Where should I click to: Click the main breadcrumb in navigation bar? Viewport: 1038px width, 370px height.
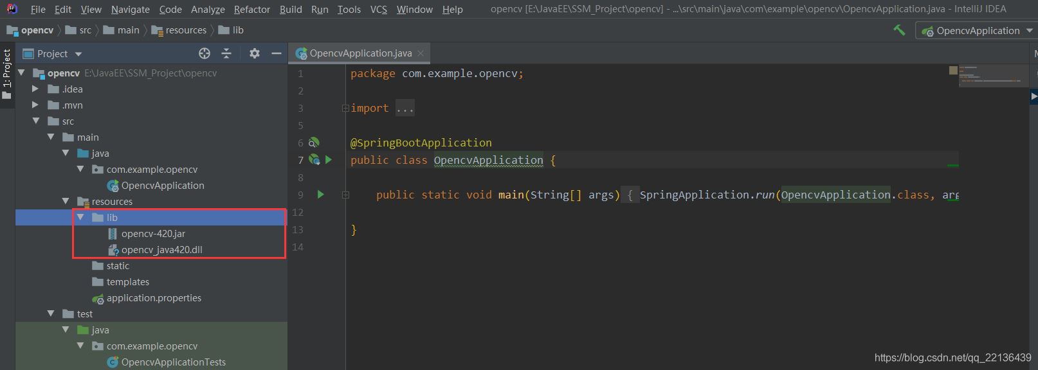pyautogui.click(x=122, y=30)
